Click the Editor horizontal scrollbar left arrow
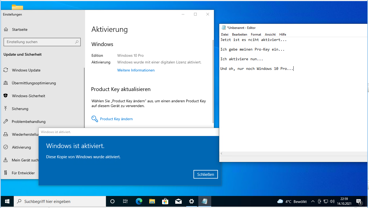369x208 pixels. [221, 154]
